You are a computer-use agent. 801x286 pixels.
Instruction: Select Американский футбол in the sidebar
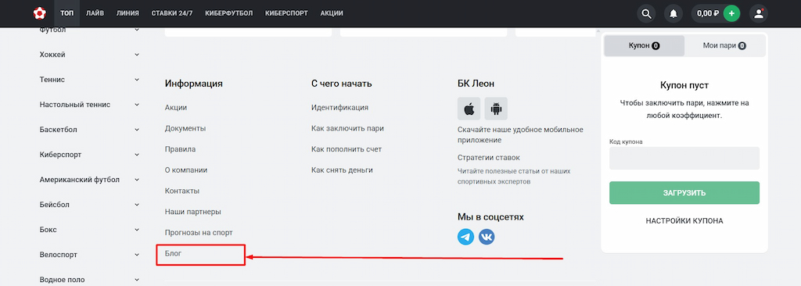pos(80,180)
